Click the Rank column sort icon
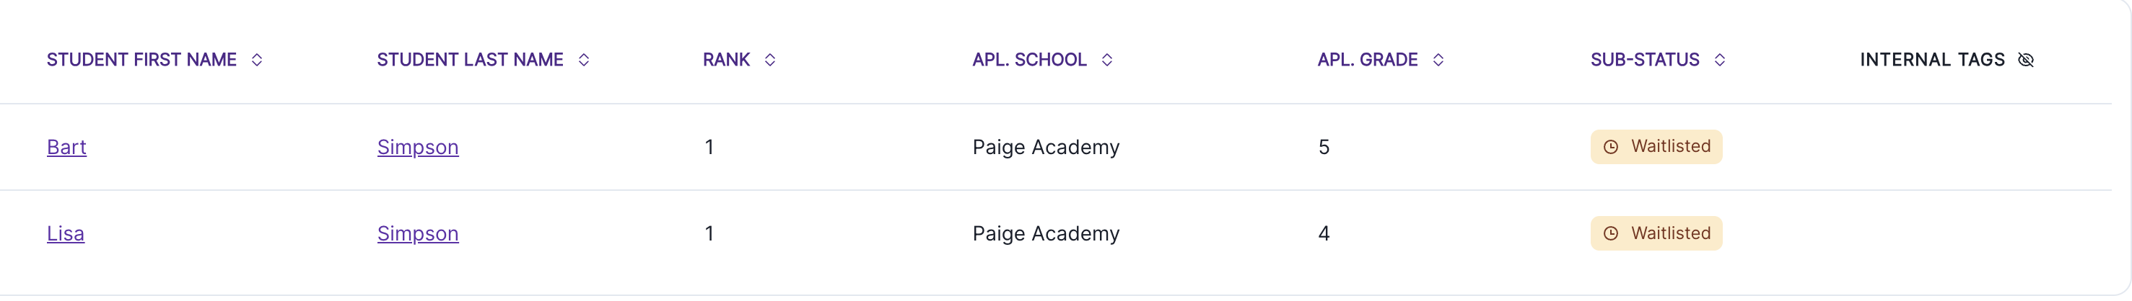 point(769,59)
